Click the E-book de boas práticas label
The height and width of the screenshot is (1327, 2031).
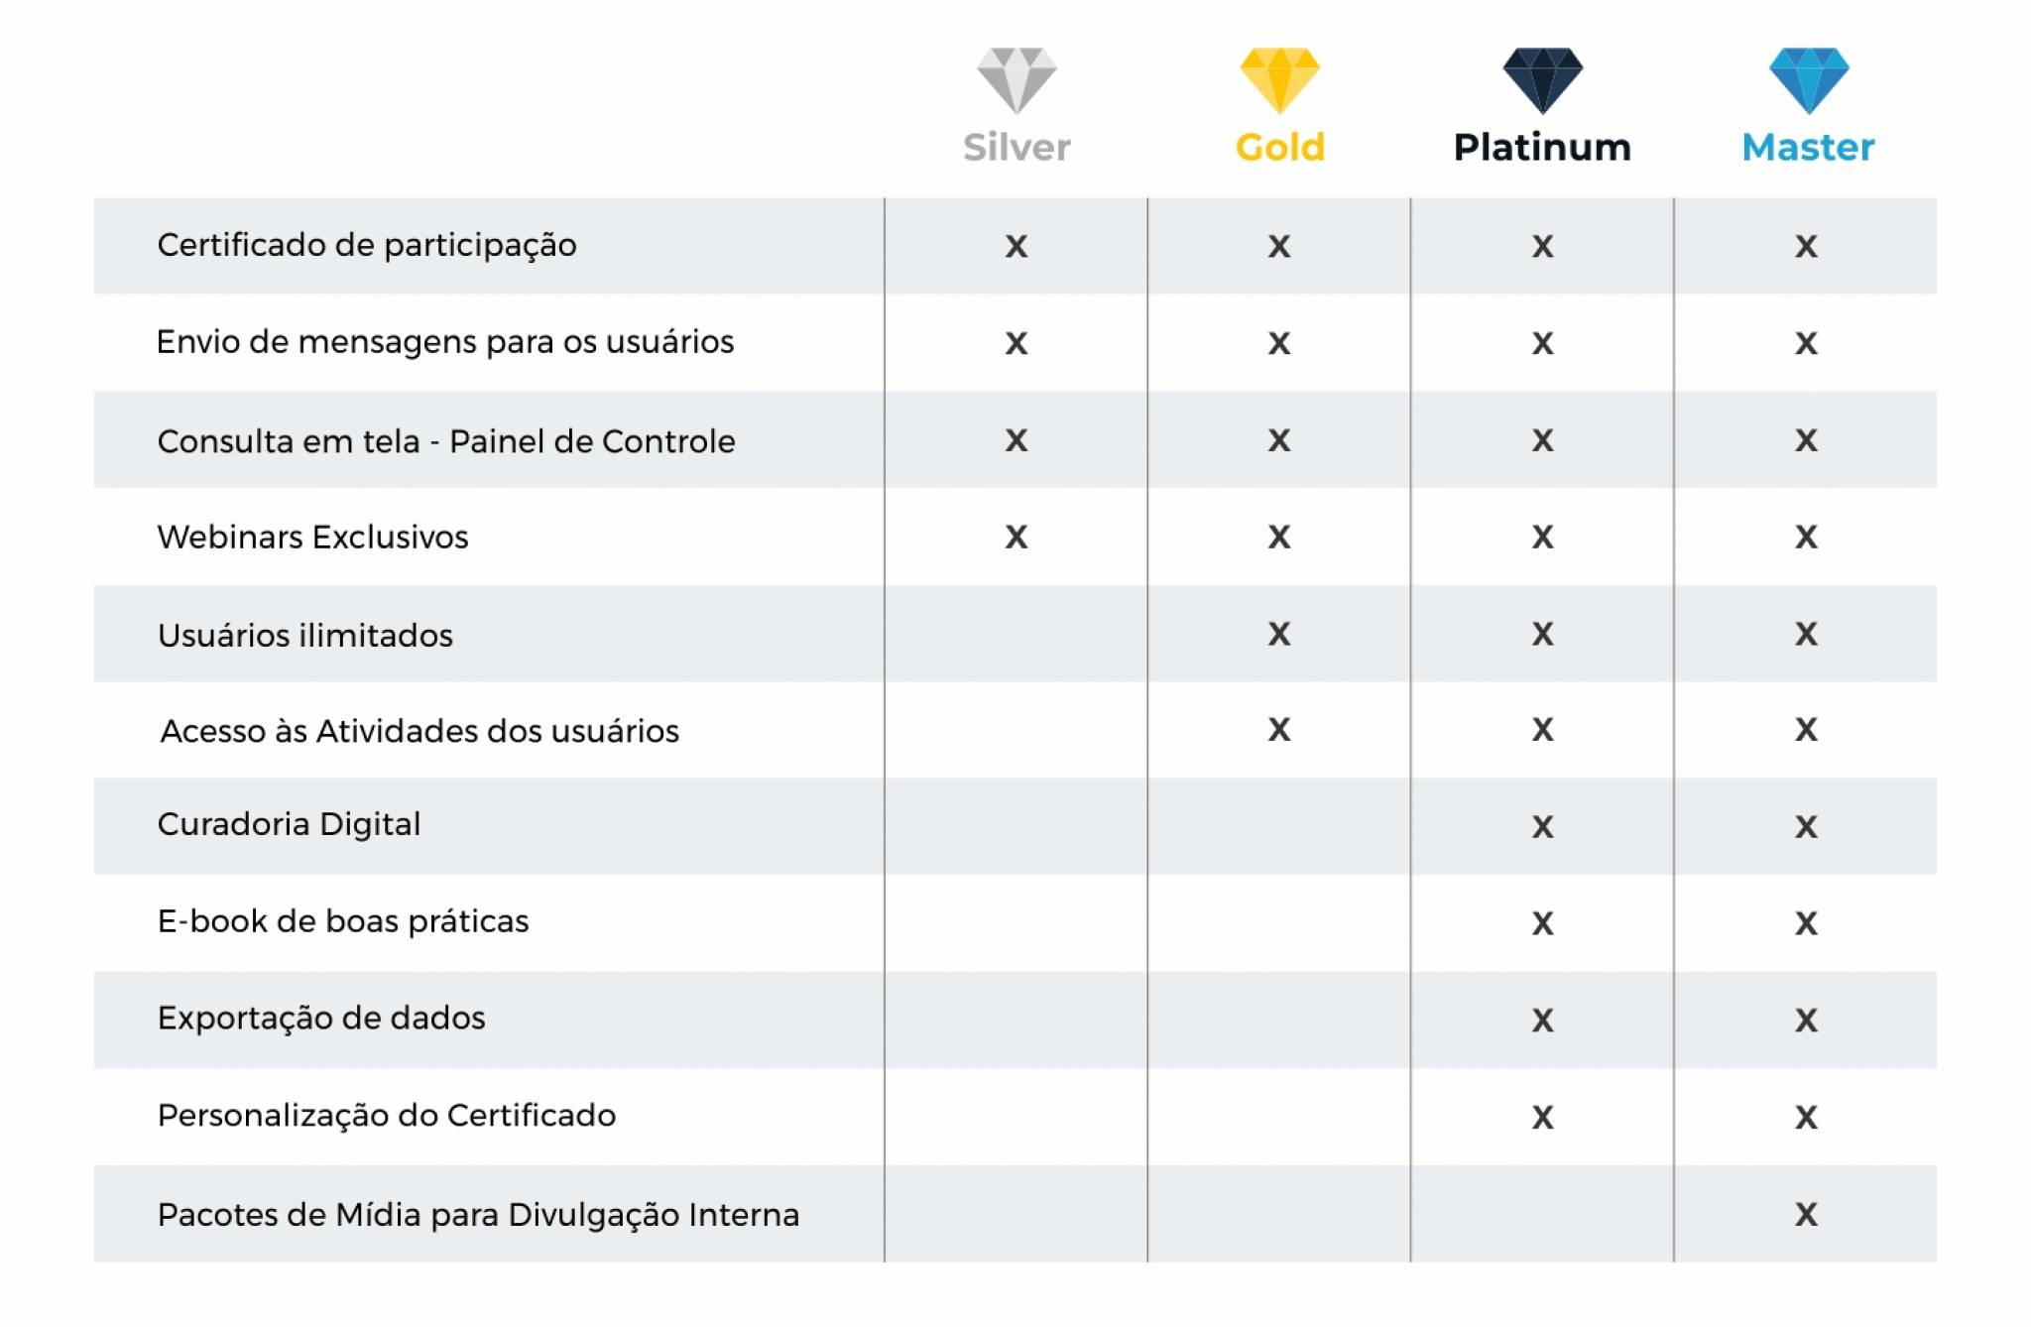click(x=343, y=921)
